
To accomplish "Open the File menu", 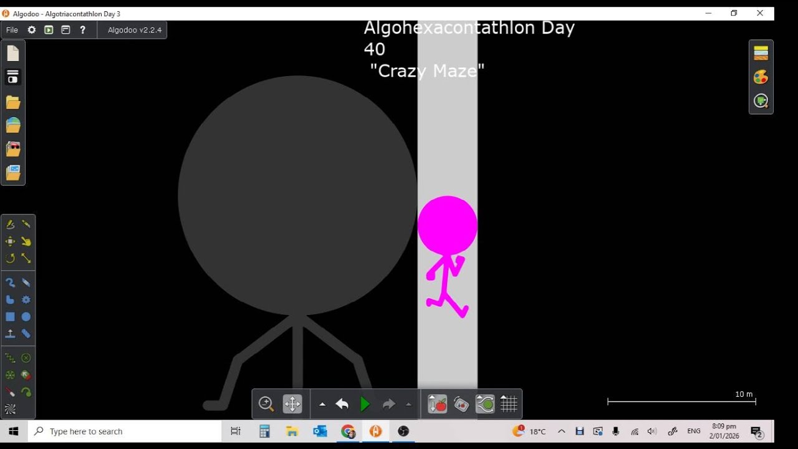I will coord(12,30).
